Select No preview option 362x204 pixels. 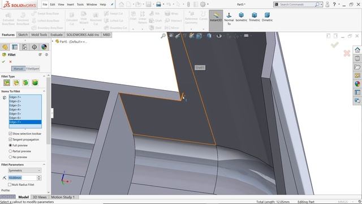tap(10, 157)
